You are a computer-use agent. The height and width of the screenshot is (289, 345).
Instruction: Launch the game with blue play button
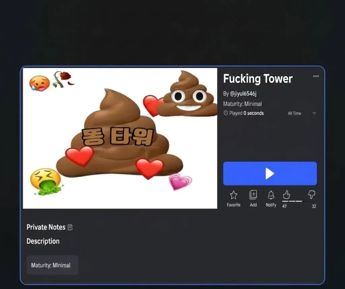click(x=270, y=173)
